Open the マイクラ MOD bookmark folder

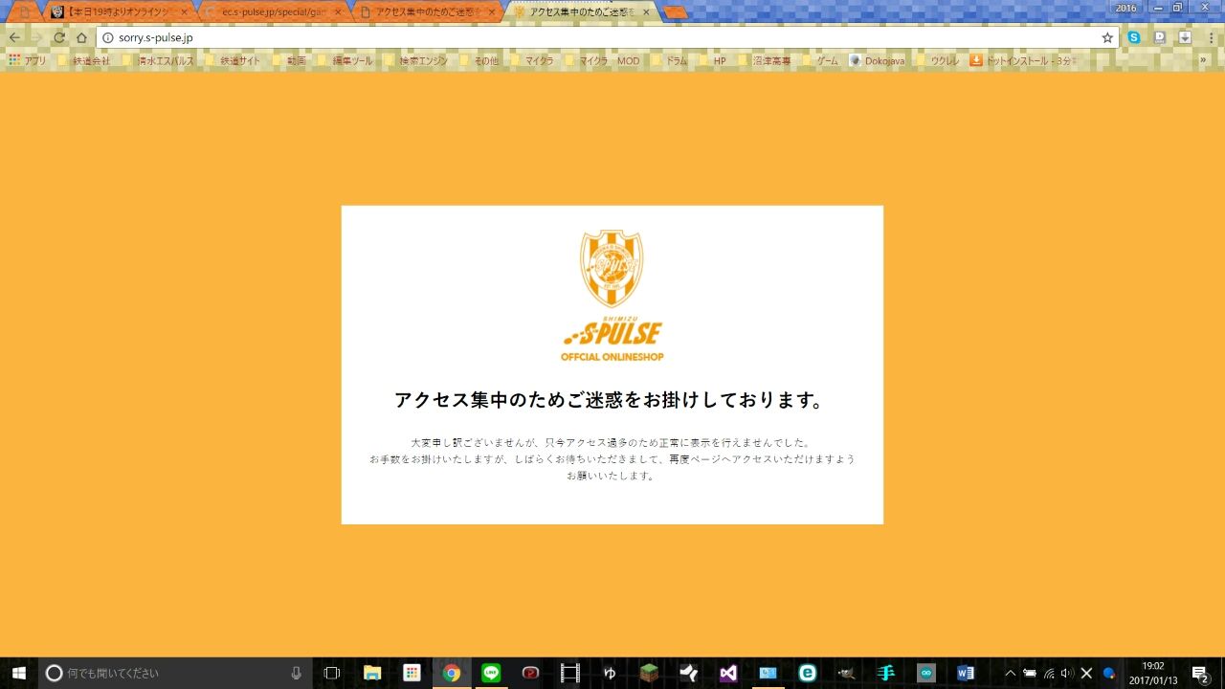[602, 60]
